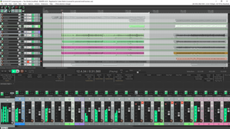Screen dimensions: 230x129
Task: Click the light green mixer strip fader
Action: pyautogui.click(x=69, y=109)
